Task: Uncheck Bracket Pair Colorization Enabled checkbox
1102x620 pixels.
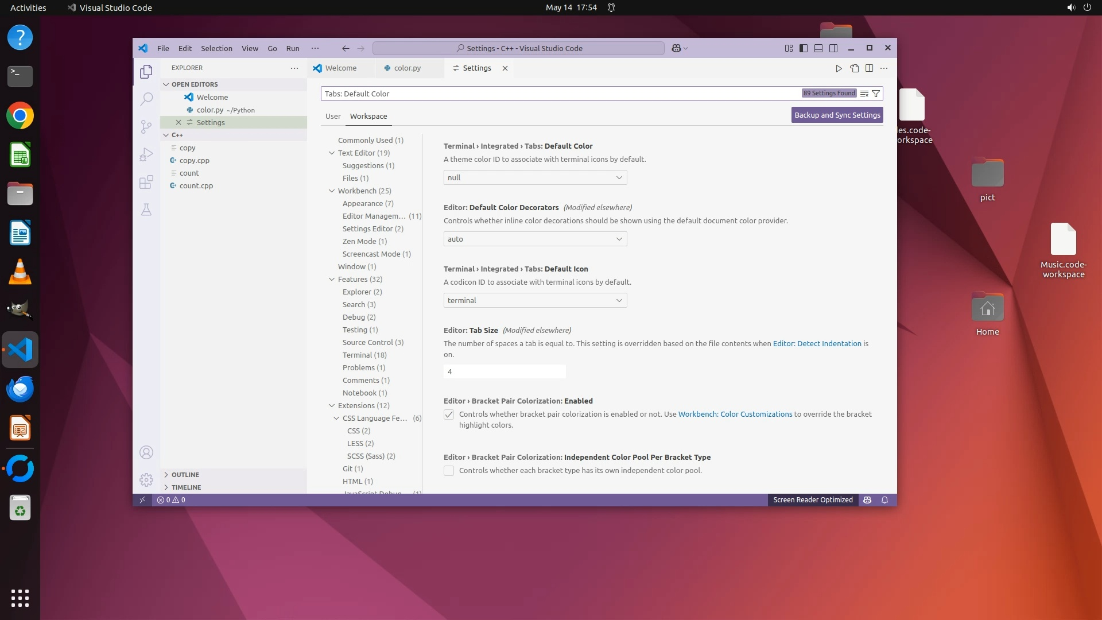Action: click(449, 414)
